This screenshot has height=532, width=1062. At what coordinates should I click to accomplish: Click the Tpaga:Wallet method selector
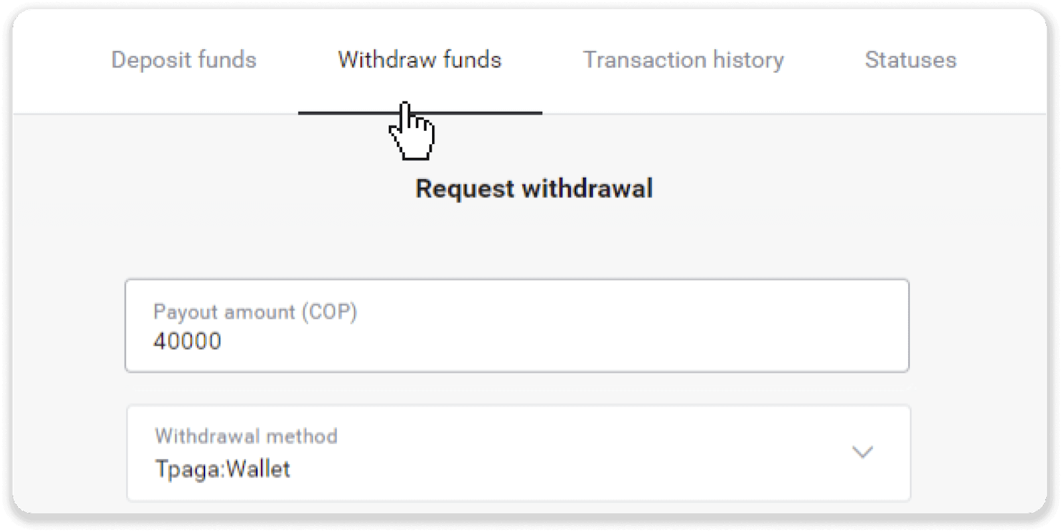518,452
